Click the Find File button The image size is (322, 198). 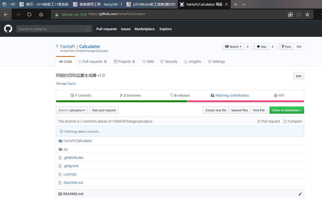[x=259, y=110]
